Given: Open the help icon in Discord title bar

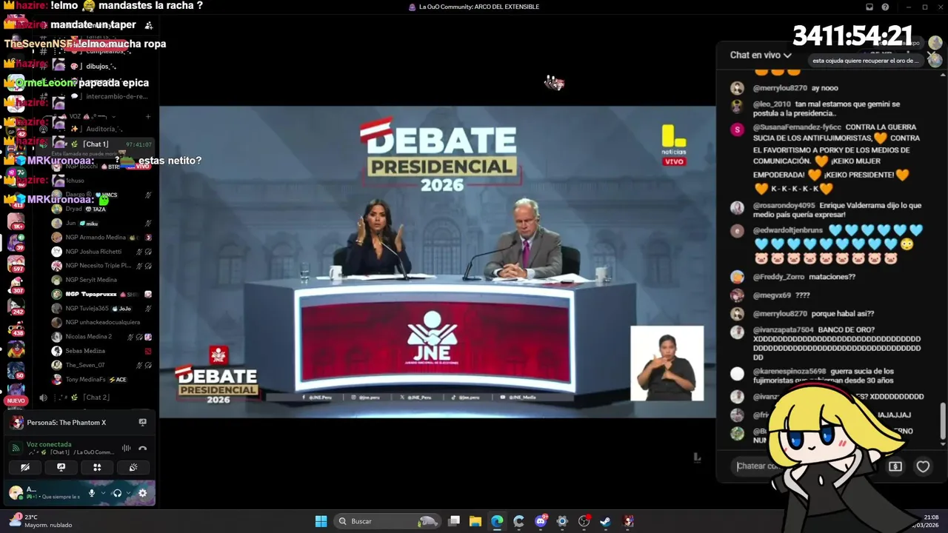Looking at the screenshot, I should point(885,7).
